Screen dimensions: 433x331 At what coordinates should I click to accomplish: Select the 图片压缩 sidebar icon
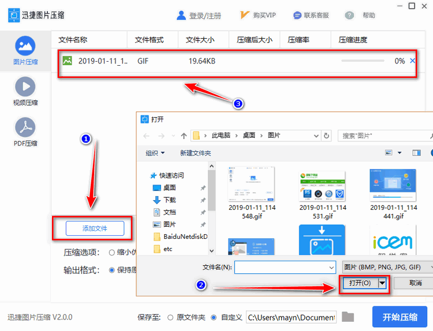point(25,46)
